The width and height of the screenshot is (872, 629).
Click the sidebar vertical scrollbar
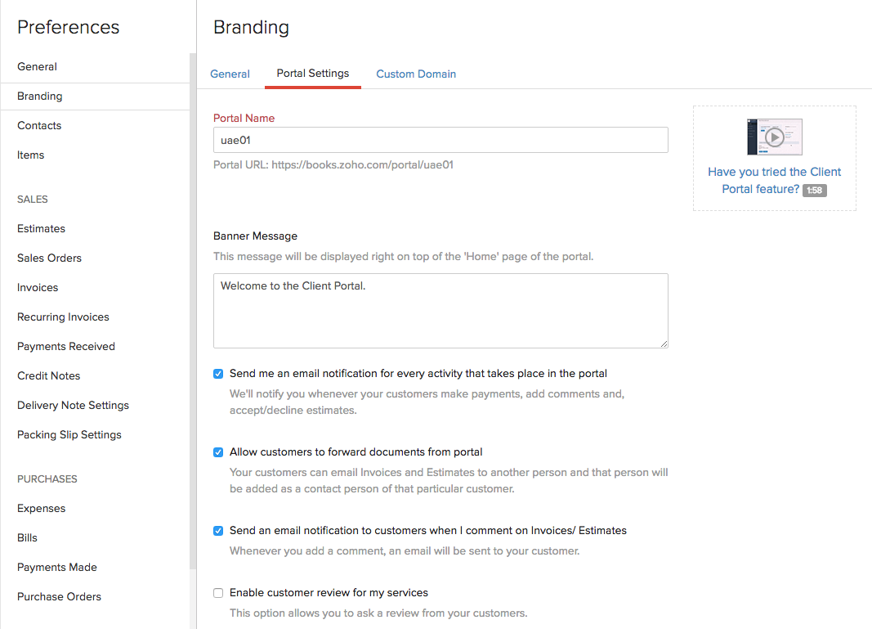(x=193, y=311)
